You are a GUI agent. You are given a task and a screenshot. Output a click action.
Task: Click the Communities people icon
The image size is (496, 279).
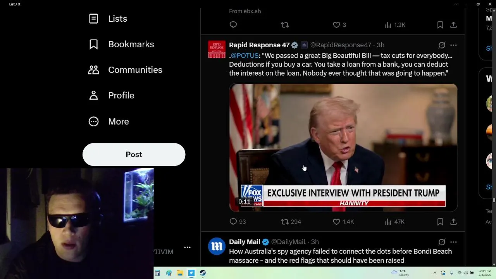coord(93,70)
